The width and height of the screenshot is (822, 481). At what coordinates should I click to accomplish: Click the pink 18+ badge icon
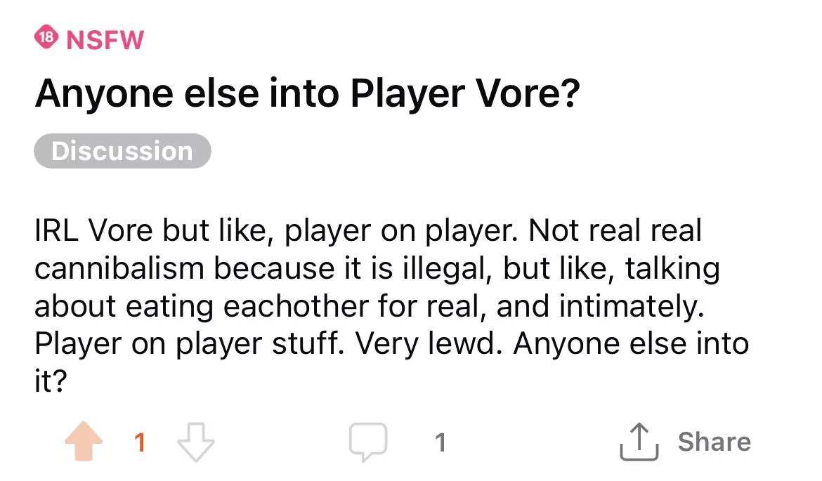(x=46, y=39)
